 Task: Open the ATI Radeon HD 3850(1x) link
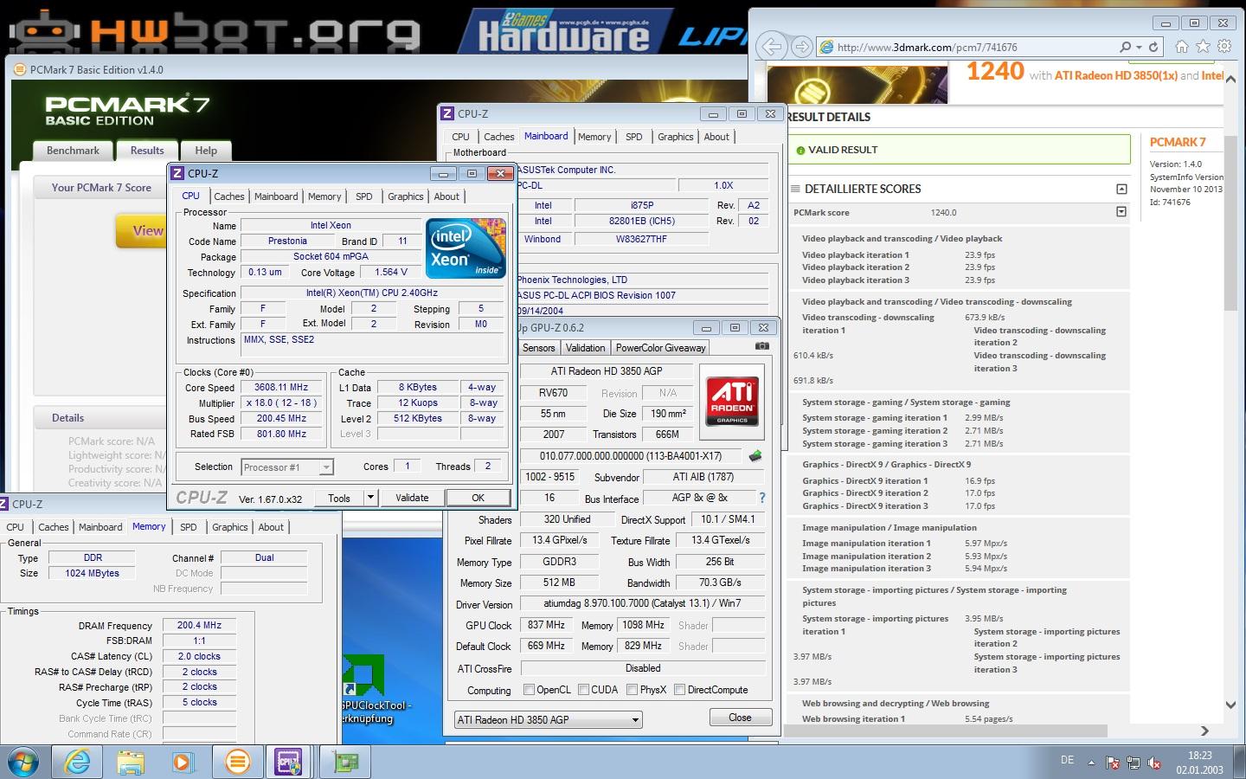(1115, 75)
